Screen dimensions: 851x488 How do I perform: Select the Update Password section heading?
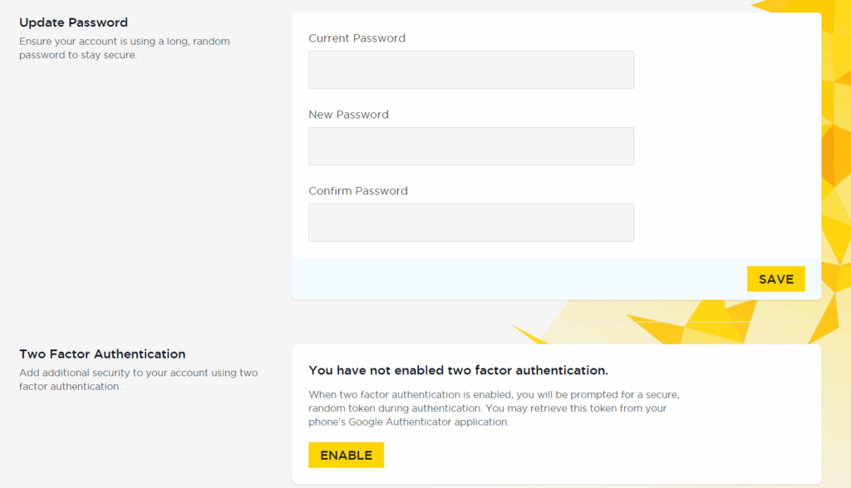tap(73, 22)
